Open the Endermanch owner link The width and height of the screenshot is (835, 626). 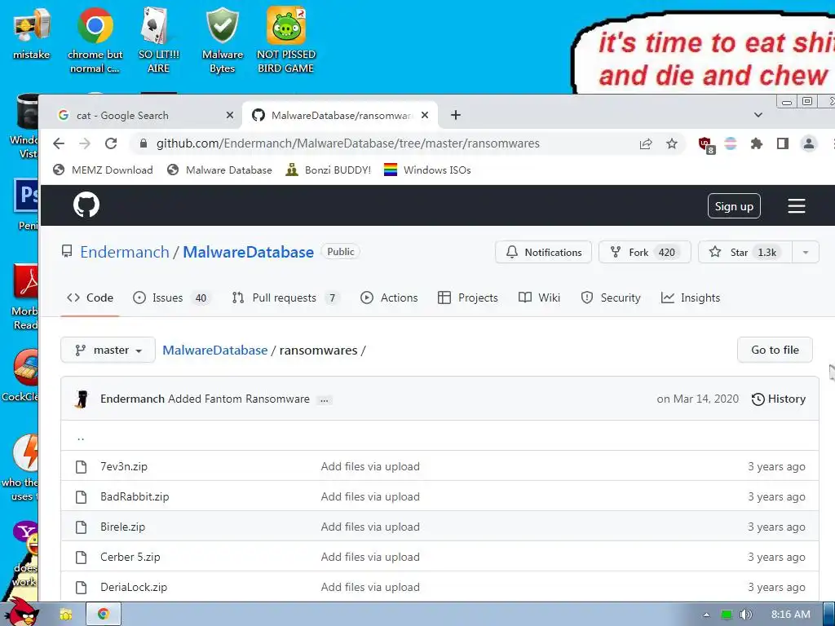point(125,252)
